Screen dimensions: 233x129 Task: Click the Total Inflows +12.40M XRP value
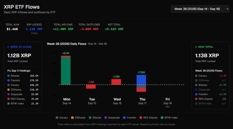63,29
